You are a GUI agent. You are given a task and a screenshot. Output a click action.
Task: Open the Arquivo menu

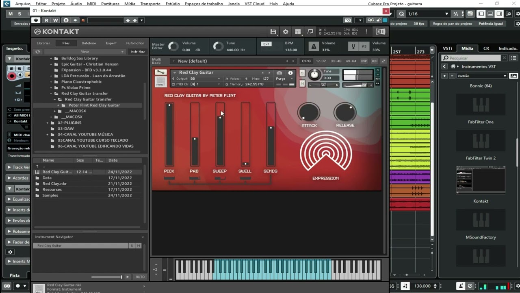click(23, 4)
